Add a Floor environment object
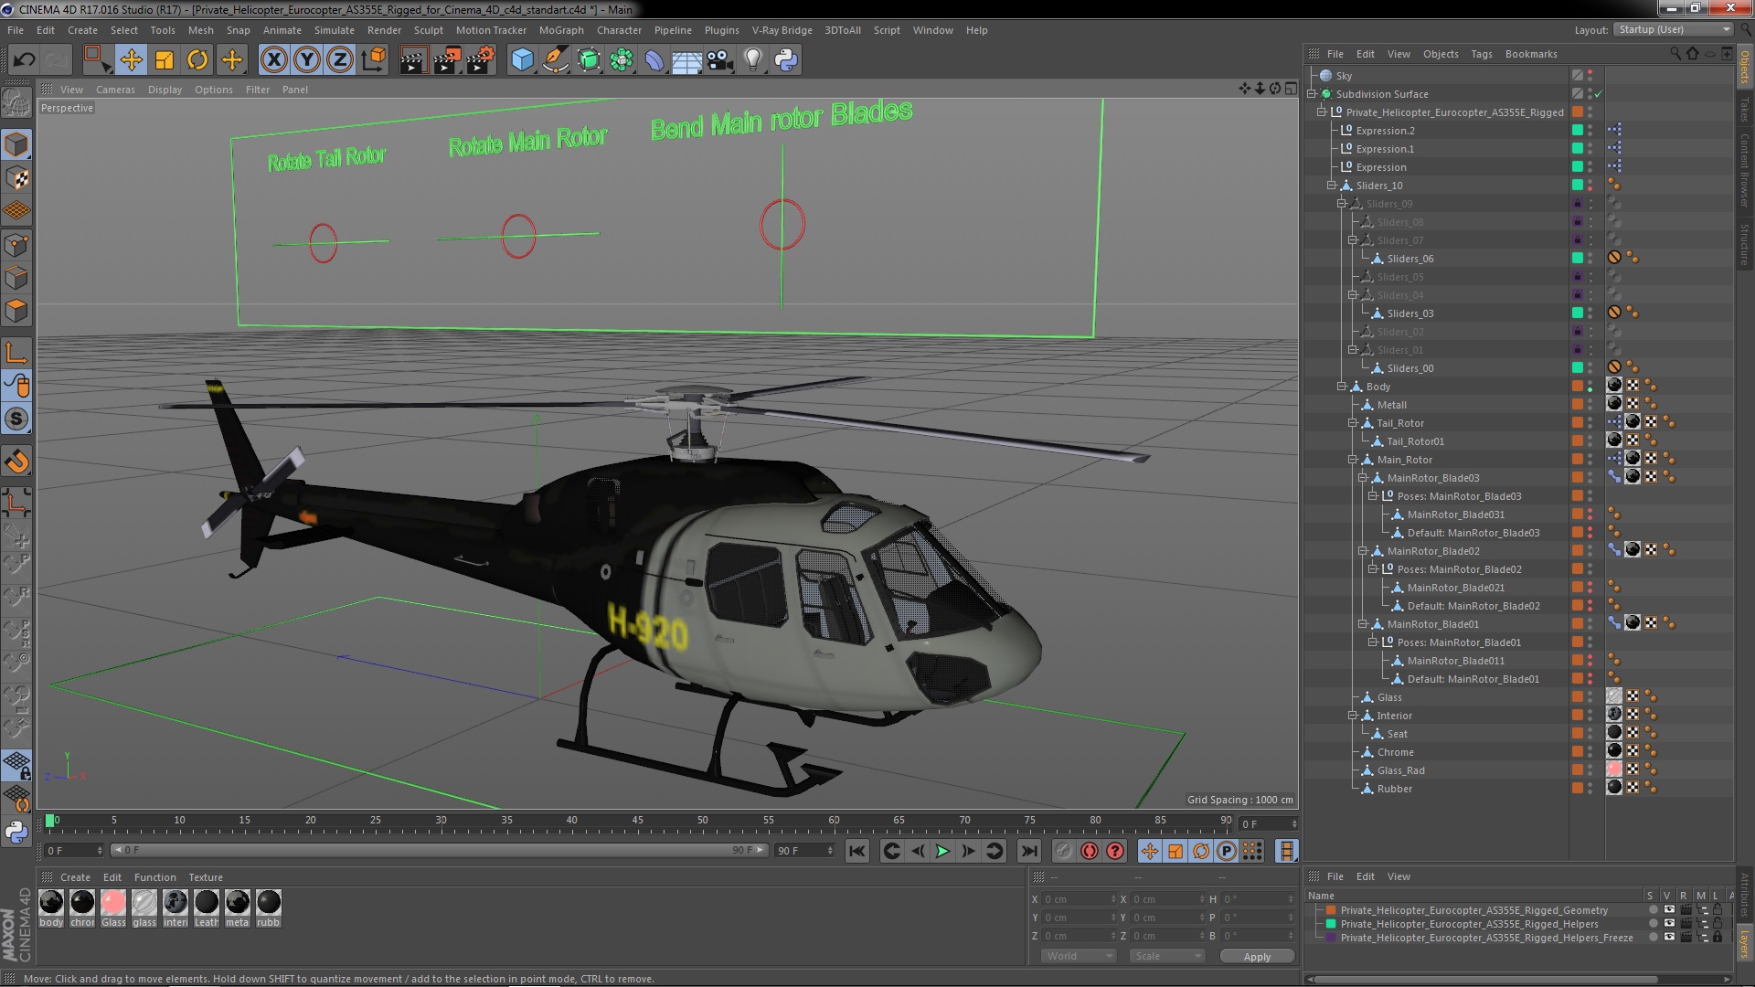 click(687, 60)
